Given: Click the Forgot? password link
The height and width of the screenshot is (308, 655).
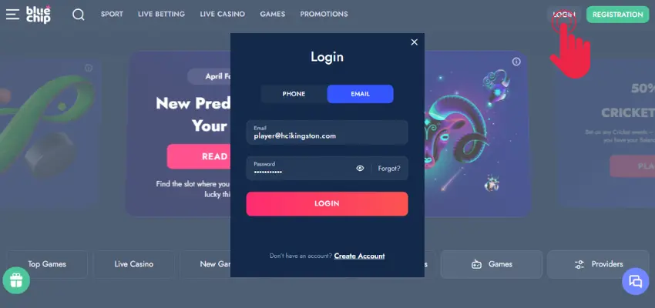Looking at the screenshot, I should (389, 169).
